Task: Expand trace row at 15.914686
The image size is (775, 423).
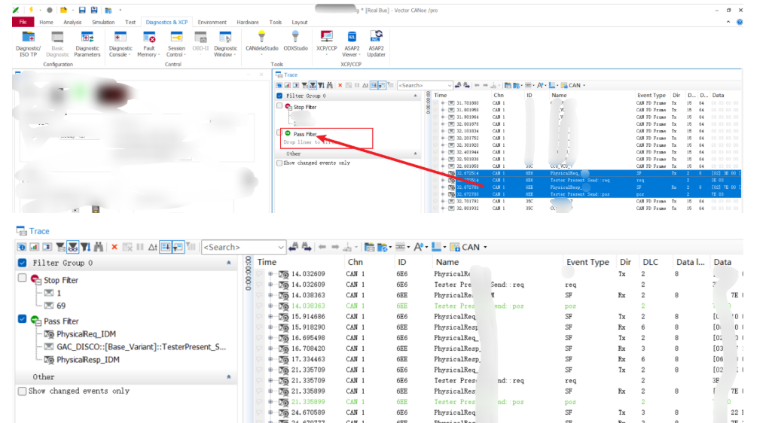Action: tap(270, 316)
